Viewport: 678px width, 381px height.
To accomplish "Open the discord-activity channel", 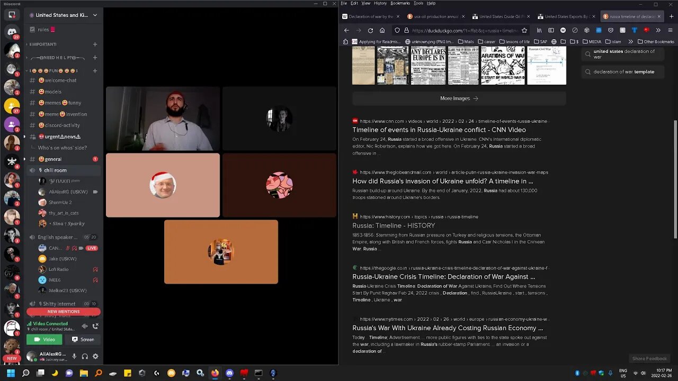I will click(64, 125).
